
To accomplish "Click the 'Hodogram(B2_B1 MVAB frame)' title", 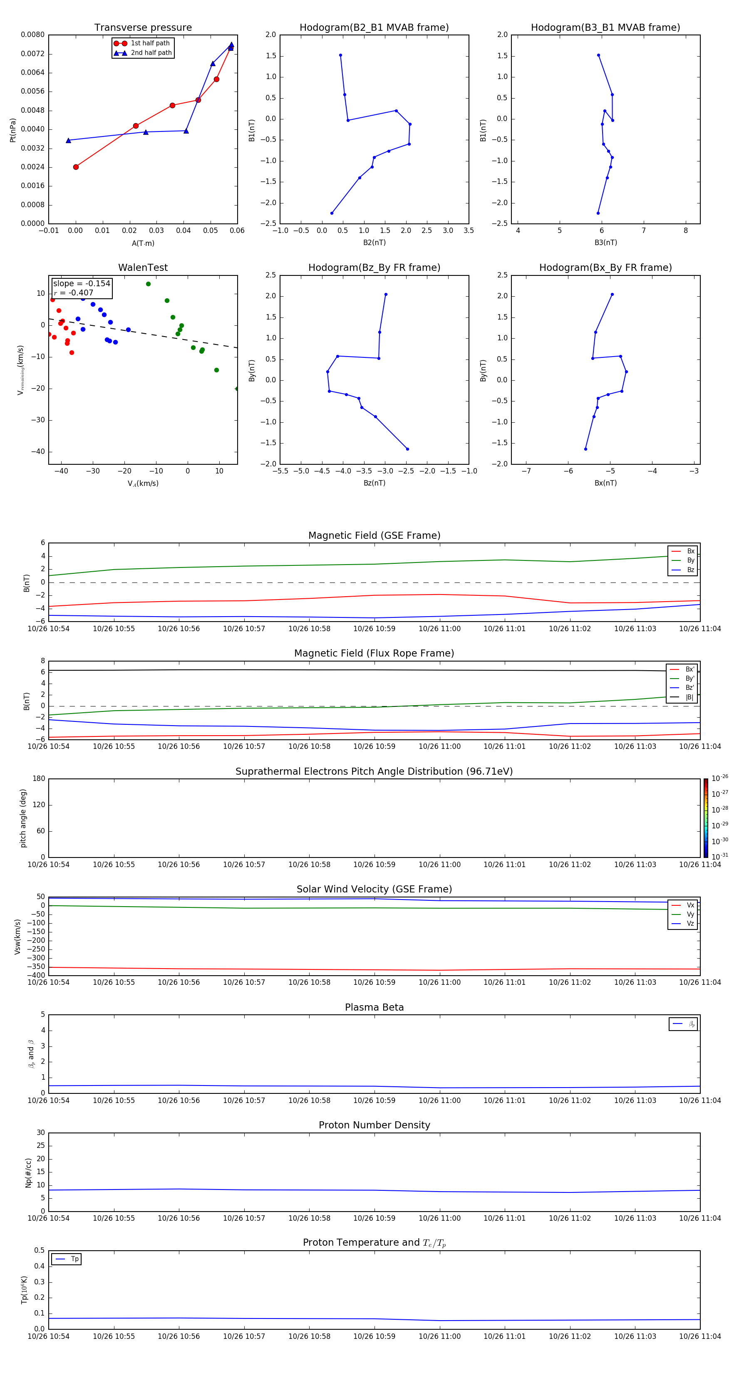I will coord(374,28).
